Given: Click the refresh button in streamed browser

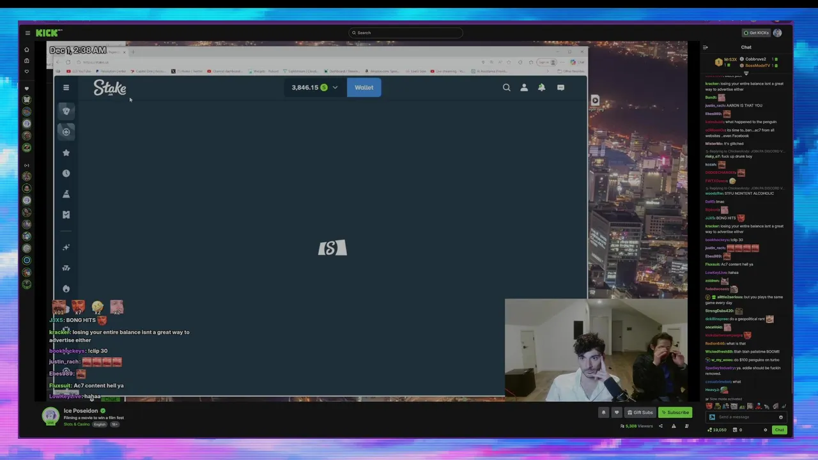Looking at the screenshot, I should [x=68, y=62].
